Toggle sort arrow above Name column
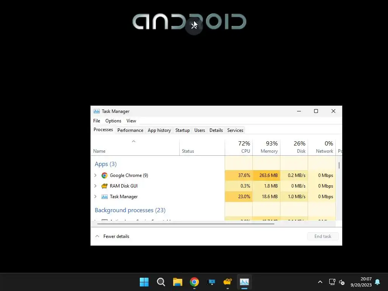Image resolution: width=388 pixels, height=291 pixels. point(133,142)
